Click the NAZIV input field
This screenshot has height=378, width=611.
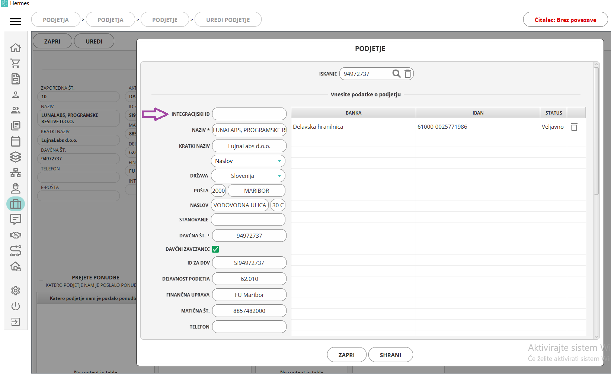coord(249,130)
